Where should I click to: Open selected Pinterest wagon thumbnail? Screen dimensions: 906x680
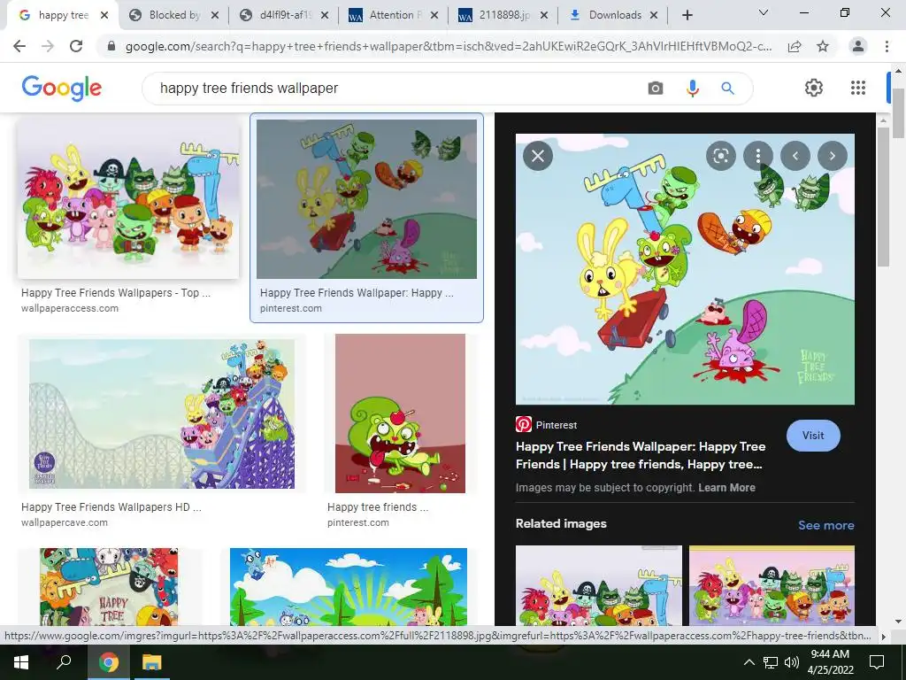click(366, 199)
